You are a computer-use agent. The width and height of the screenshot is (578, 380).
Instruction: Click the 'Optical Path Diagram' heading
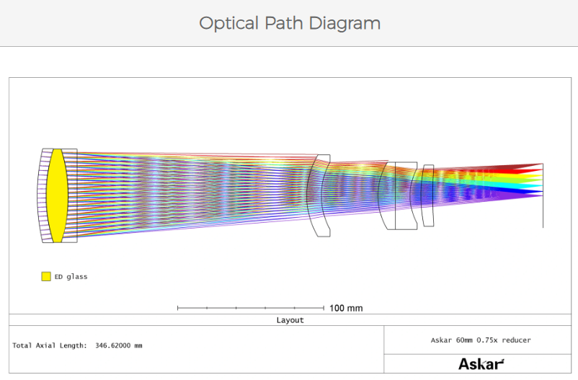289,23
